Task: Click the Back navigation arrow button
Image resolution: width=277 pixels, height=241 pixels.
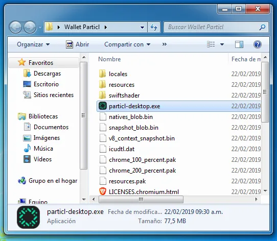Action: [15, 28]
